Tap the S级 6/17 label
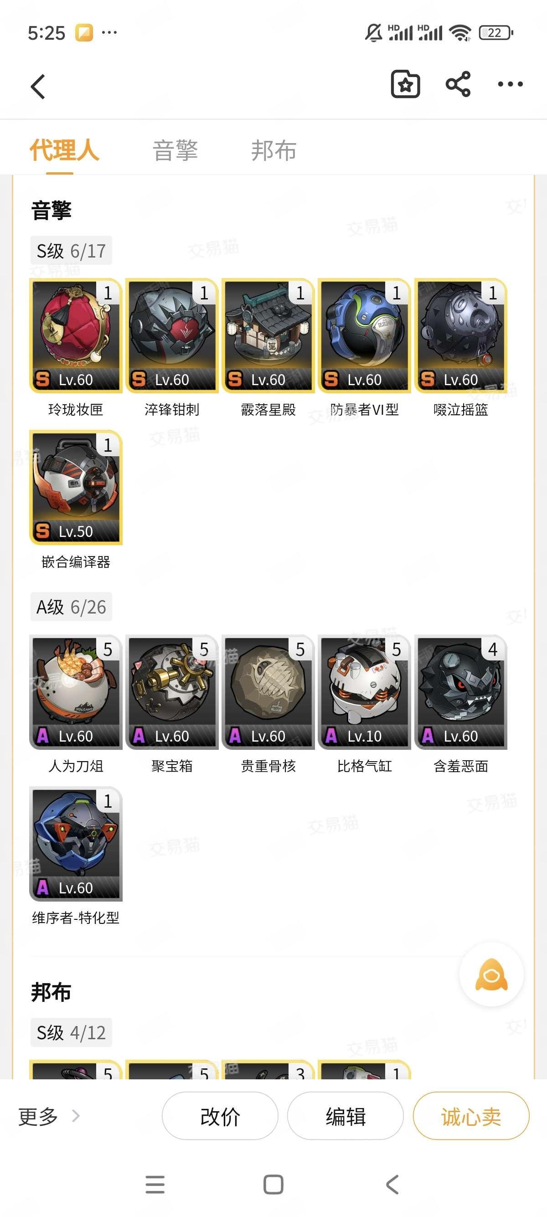Viewport: 547px width, 1217px height. [71, 250]
